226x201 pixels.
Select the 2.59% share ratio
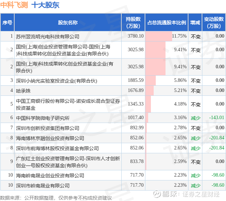point(180,161)
